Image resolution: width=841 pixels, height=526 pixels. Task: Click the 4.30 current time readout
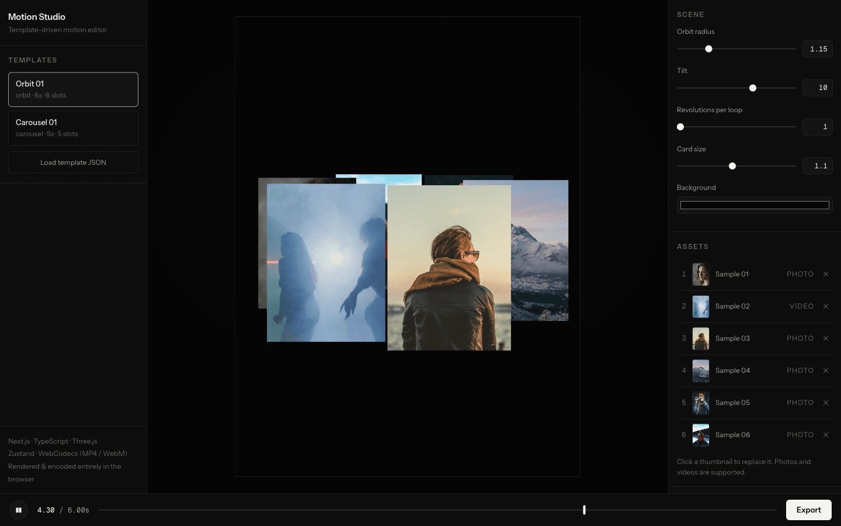click(46, 510)
